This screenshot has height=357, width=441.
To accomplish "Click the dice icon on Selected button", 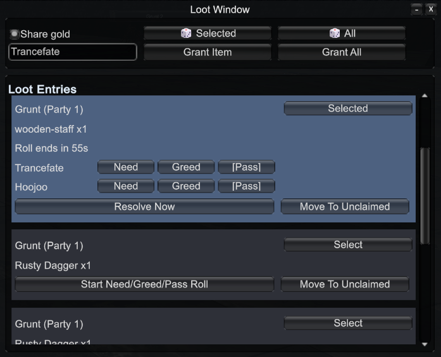I will tap(186, 33).
